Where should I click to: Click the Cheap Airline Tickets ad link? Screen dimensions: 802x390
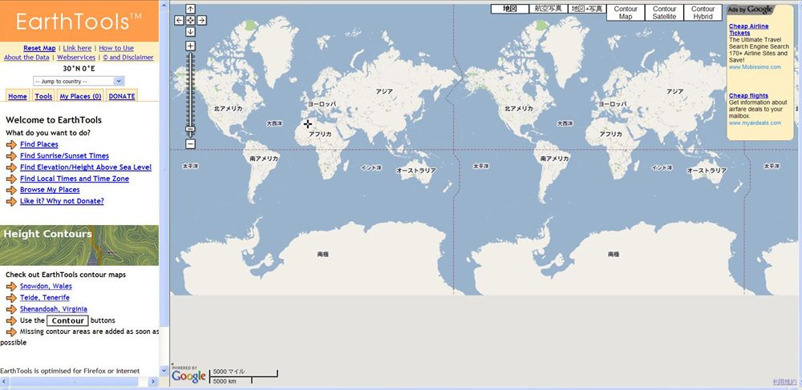click(749, 30)
